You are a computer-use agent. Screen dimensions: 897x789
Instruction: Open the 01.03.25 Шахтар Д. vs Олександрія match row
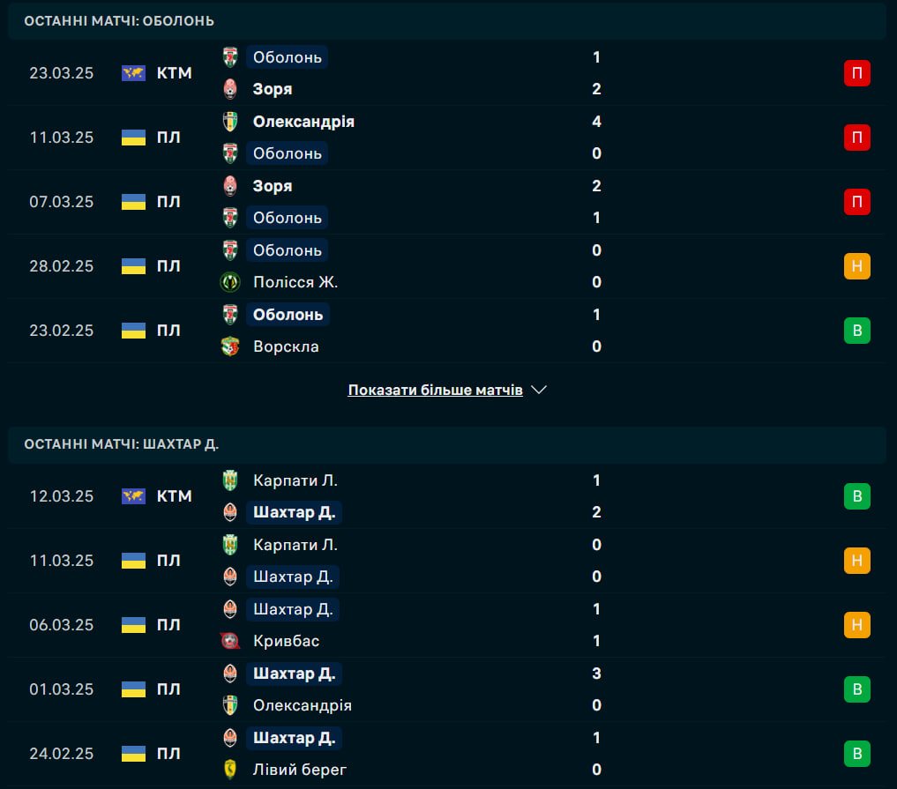[x=447, y=689]
